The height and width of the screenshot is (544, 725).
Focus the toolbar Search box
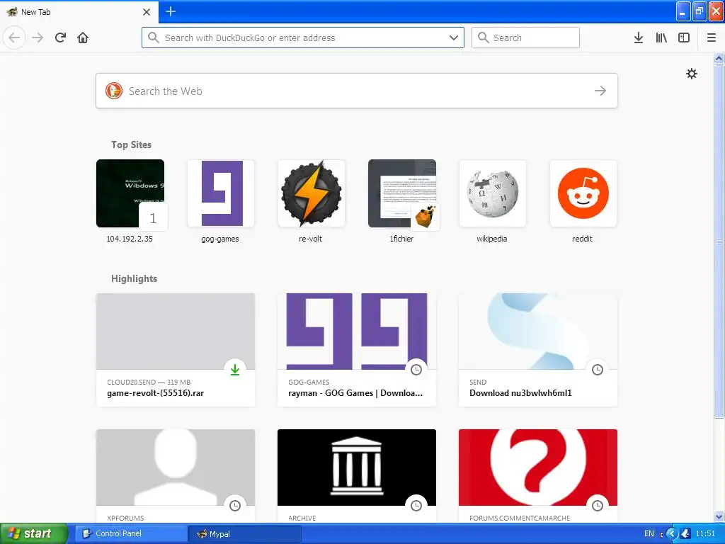(525, 38)
